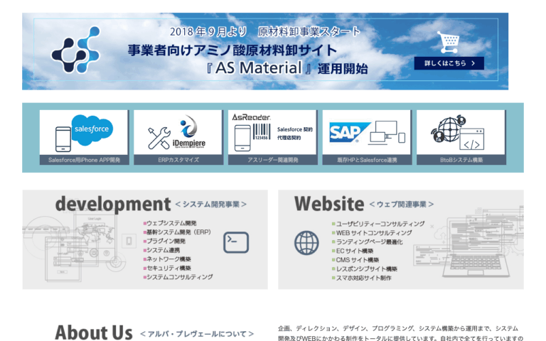Screen dimensions: 546x341
Task: Click the iDempiere logo
Action: 188,131
